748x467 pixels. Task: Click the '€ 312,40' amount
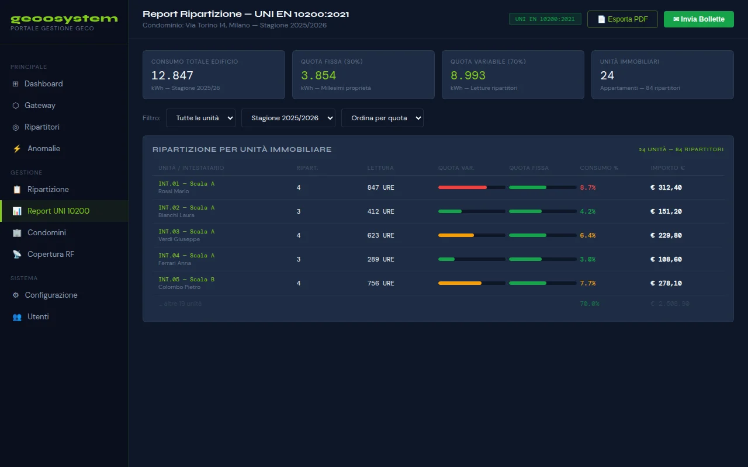pyautogui.click(x=666, y=187)
